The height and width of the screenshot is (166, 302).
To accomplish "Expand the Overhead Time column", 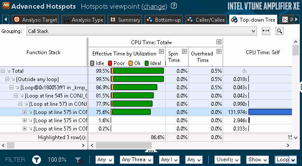I will point(219,51).
